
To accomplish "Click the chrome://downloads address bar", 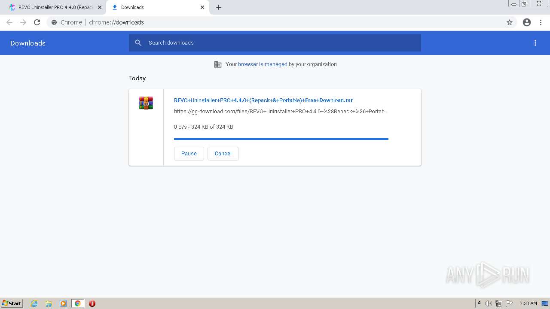I will pos(275,22).
